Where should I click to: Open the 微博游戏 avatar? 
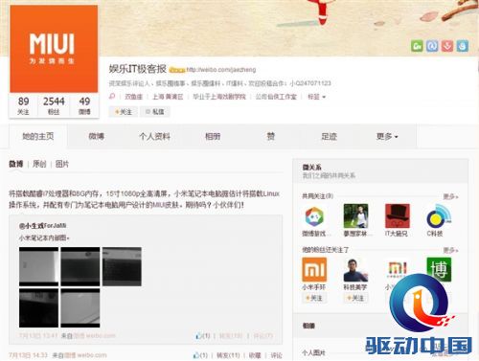314,216
